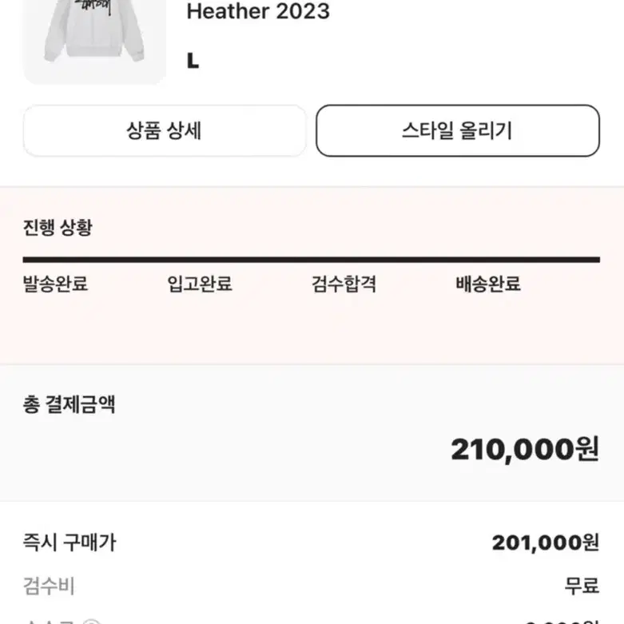624x624 pixels.
Task: Click the partially visible 수수료 label
Action: click(49, 622)
